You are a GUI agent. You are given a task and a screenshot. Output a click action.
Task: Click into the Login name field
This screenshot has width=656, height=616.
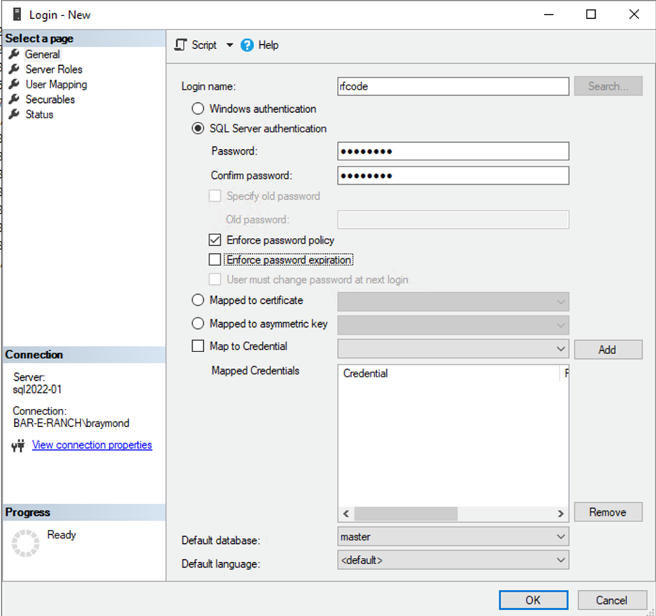tap(453, 86)
